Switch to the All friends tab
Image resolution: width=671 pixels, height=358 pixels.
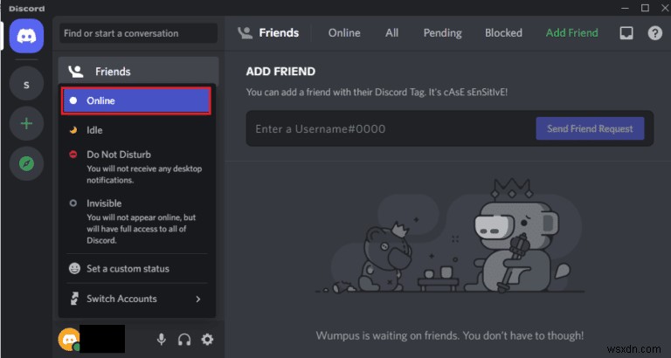[391, 33]
